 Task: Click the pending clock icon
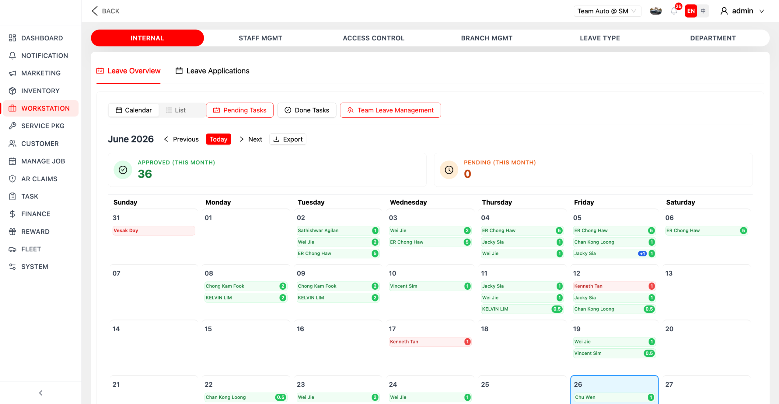[449, 170]
